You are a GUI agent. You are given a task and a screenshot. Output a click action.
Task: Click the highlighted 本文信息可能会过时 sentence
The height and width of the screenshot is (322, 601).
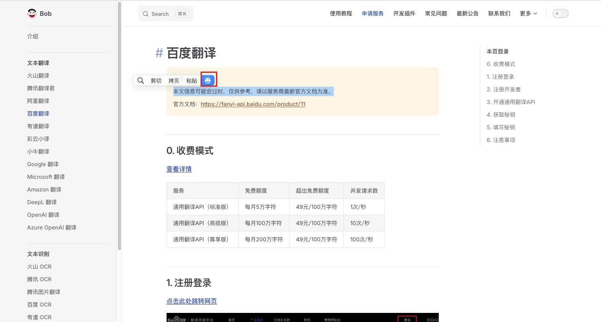[254, 91]
